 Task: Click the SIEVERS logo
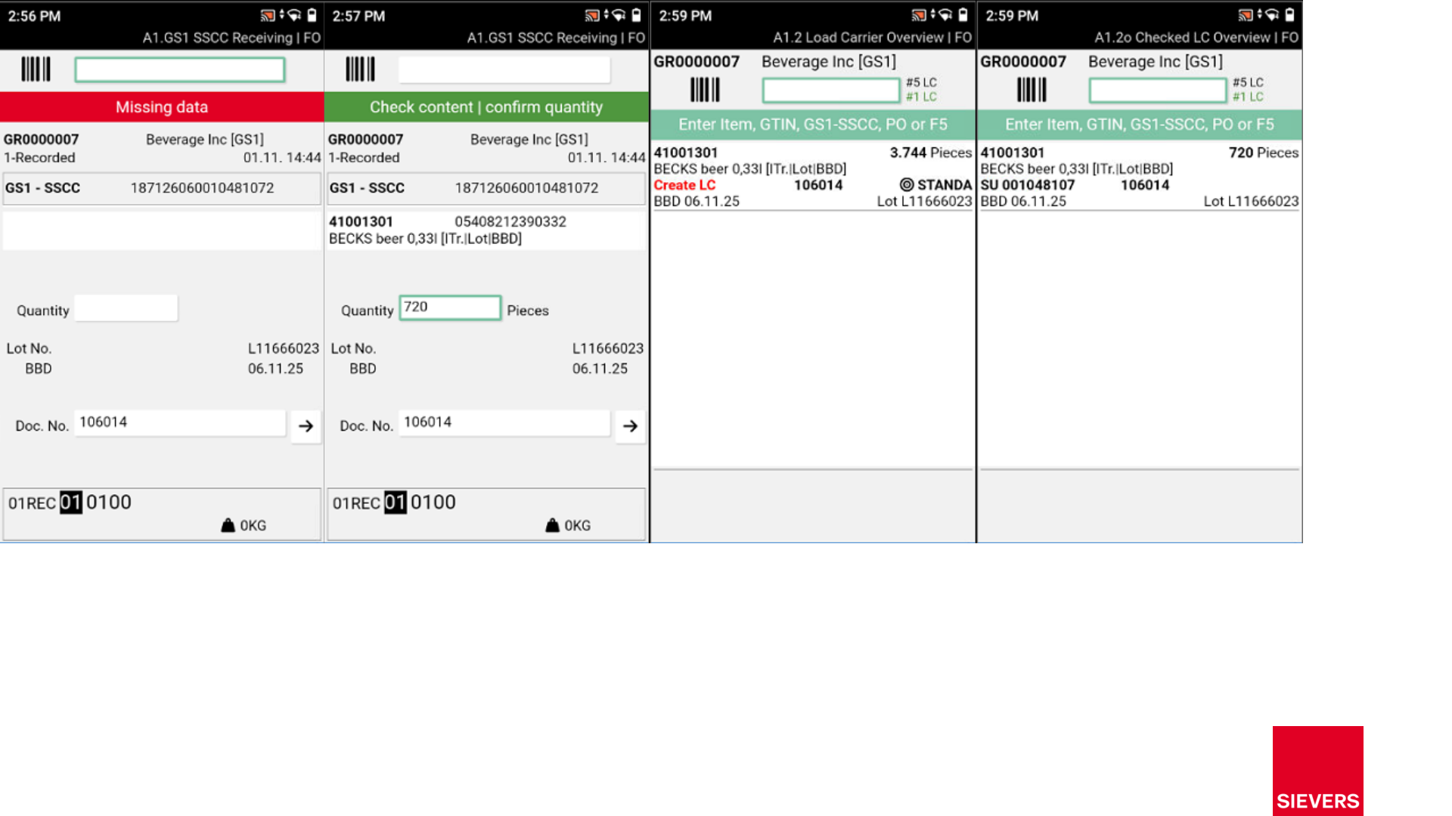click(x=1317, y=771)
